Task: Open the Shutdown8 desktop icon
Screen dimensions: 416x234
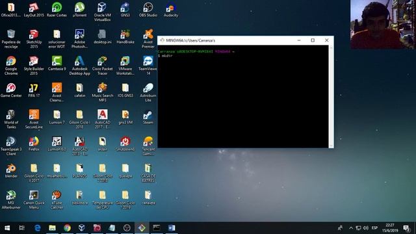Action: [x=125, y=144]
